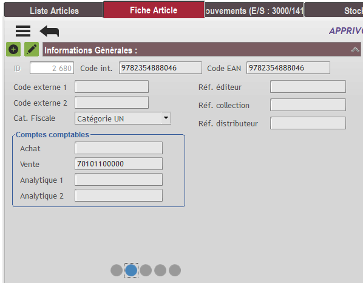Screen dimensions: 363x283
Task: Open the Mouvements (E/S) tab
Action: 254,11
